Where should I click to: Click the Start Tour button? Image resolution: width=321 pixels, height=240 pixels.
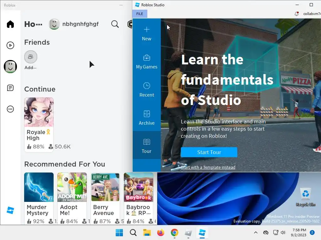point(209,152)
